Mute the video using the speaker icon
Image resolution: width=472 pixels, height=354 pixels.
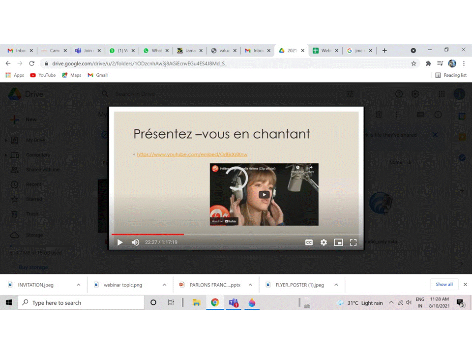point(135,242)
